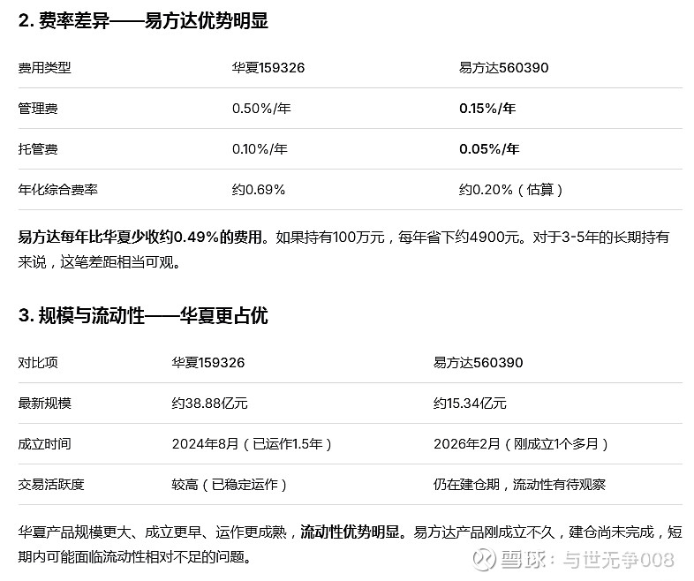Click the "约0.20%（估算）" cell
Viewport: 694px width, 581px height.
pos(511,190)
